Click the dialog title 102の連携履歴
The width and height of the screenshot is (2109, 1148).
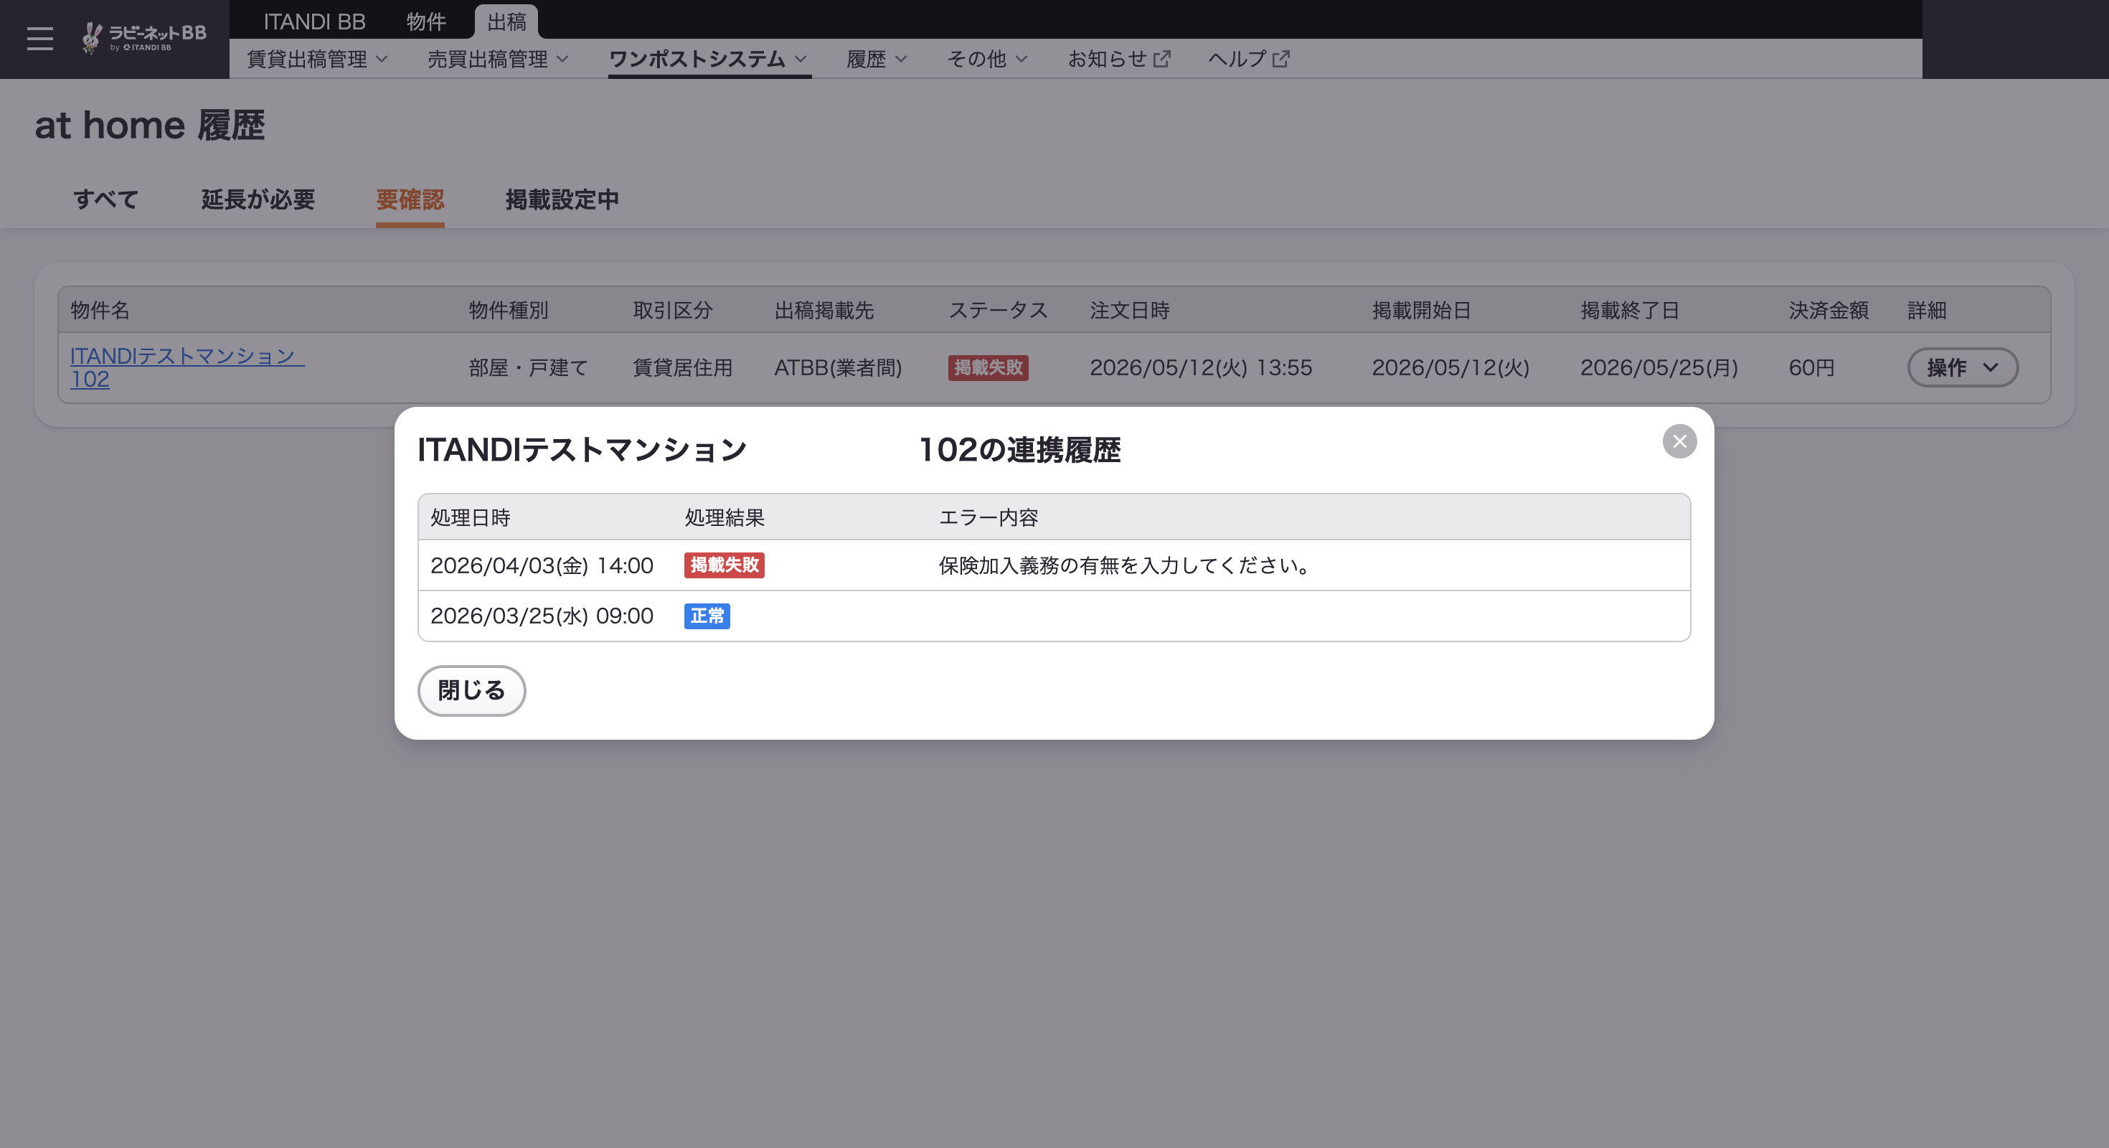click(x=1020, y=451)
